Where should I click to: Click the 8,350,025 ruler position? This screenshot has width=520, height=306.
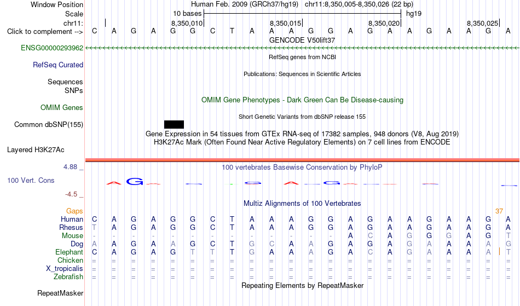coord(483,23)
